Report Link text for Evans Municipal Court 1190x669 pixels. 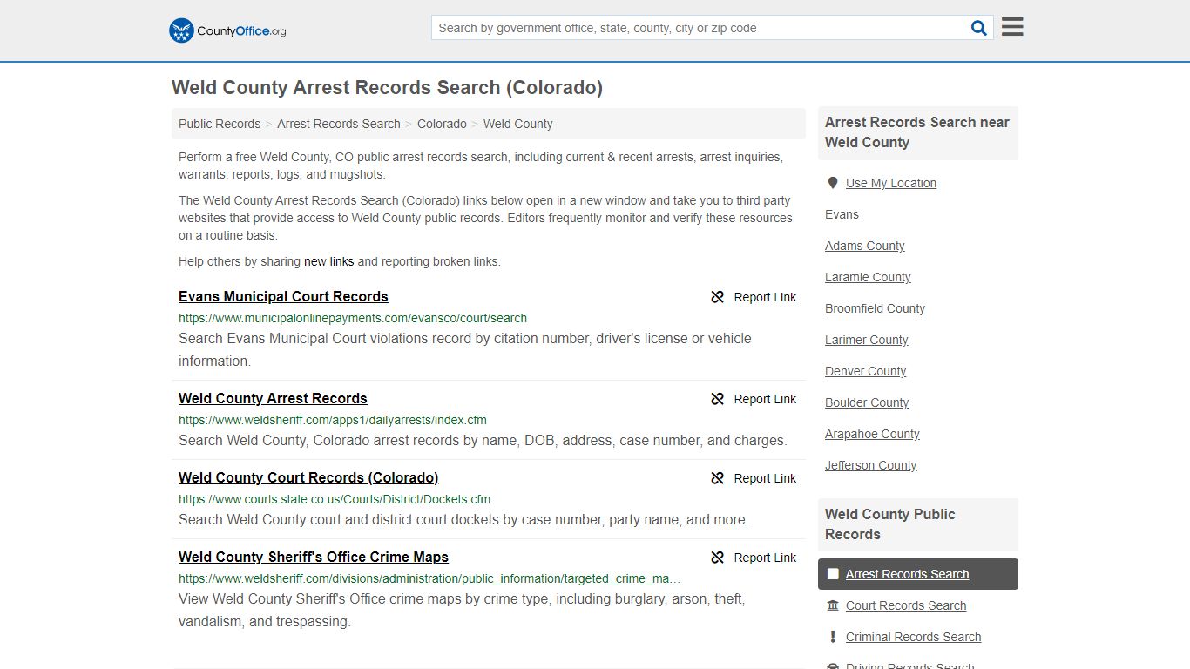(765, 297)
